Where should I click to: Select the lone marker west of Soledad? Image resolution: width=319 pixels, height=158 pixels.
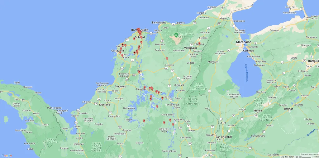pyautogui.click(x=134, y=39)
